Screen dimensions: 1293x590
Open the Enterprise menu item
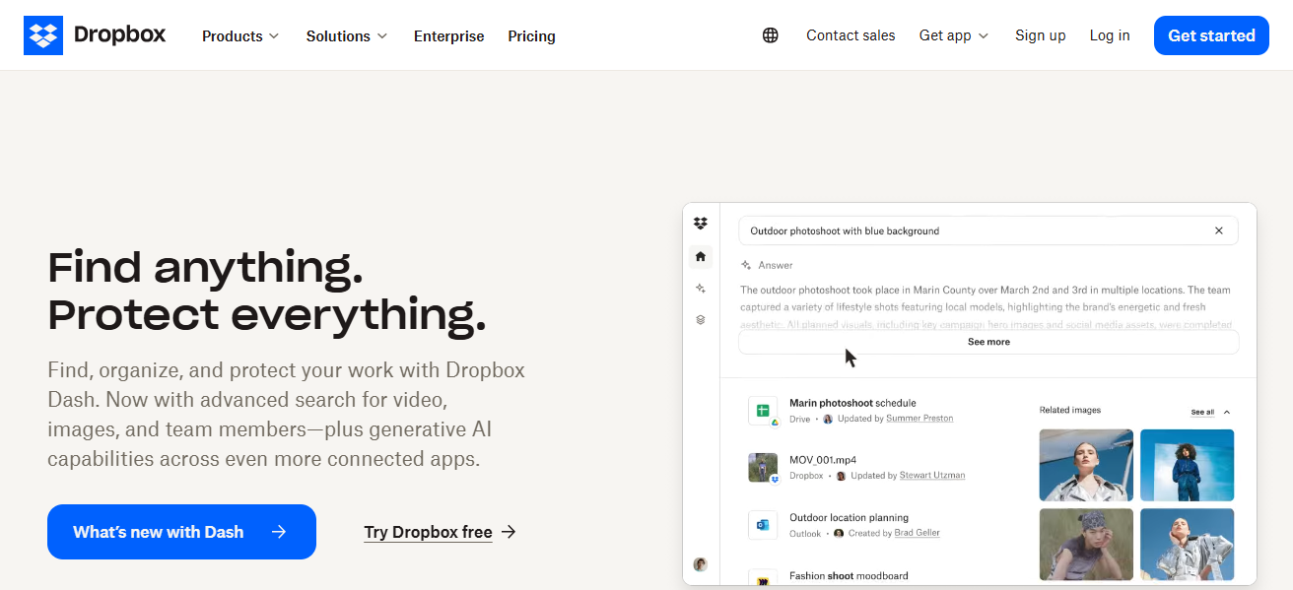pyautogui.click(x=448, y=36)
